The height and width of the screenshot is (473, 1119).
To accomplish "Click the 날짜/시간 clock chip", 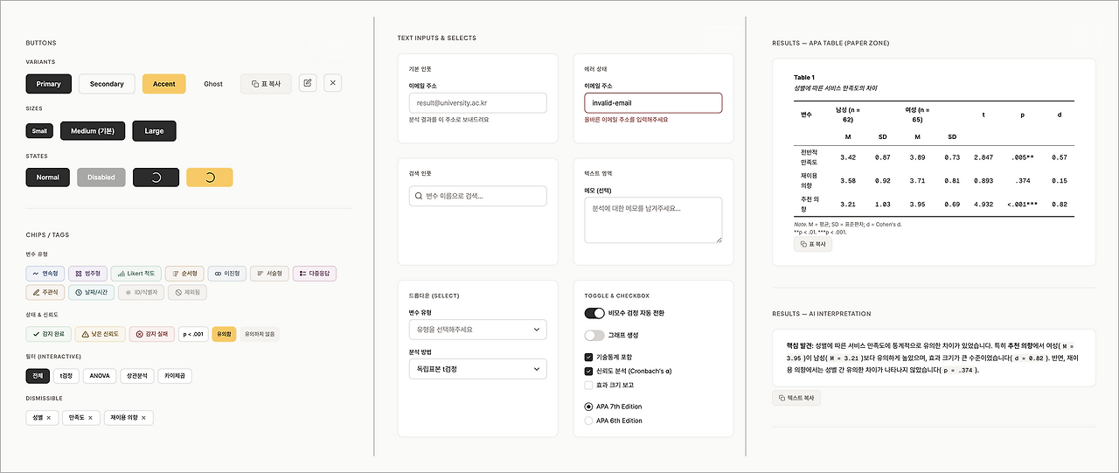I will point(92,292).
